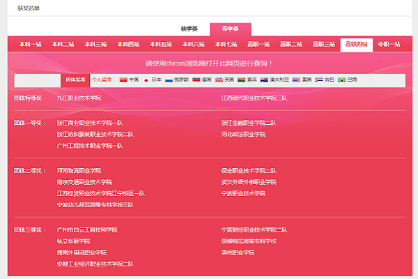
Task: Click the Australia flag icon
Action: tap(265, 80)
